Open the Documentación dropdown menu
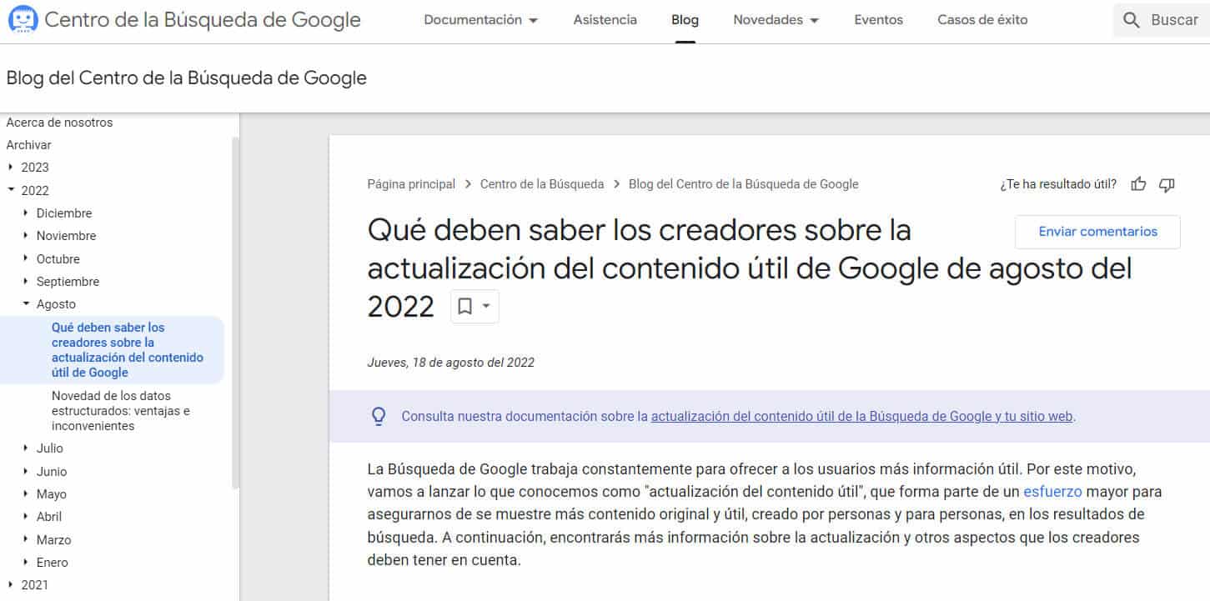This screenshot has width=1210, height=601. pyautogui.click(x=480, y=19)
